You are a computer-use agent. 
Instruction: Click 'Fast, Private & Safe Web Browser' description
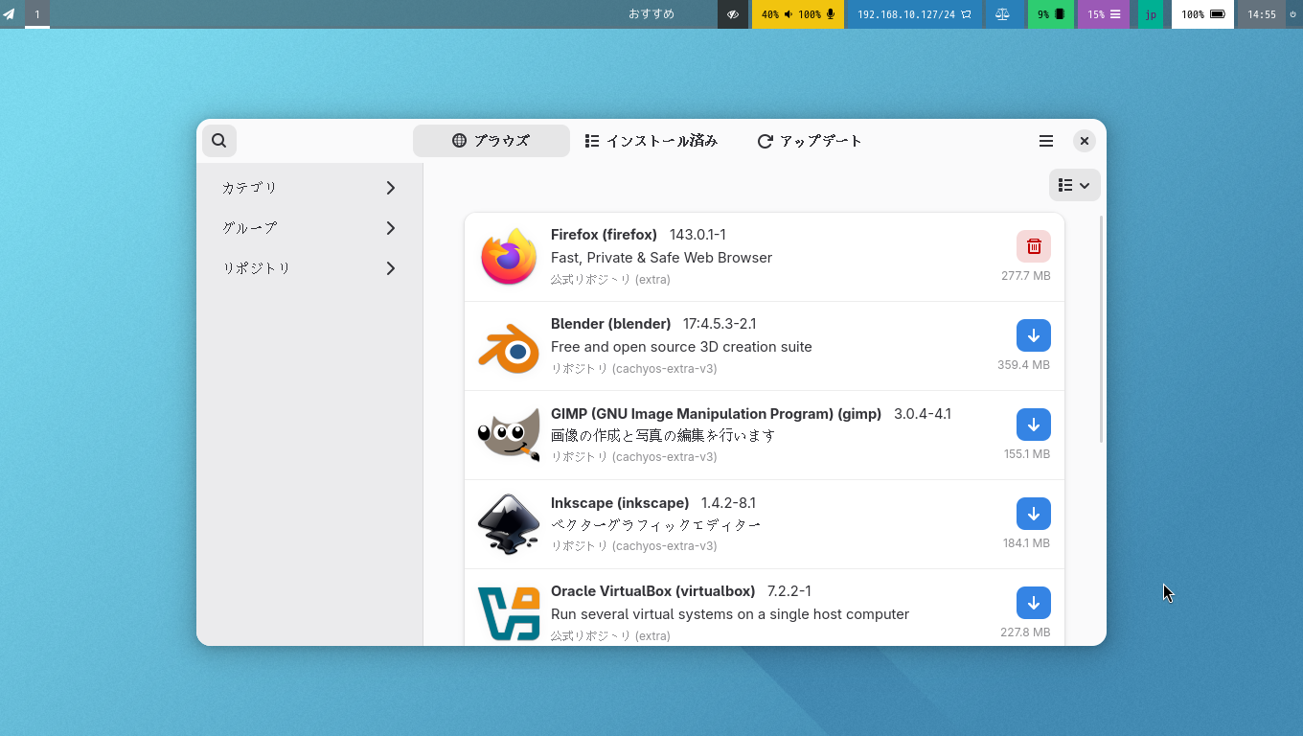tap(661, 258)
